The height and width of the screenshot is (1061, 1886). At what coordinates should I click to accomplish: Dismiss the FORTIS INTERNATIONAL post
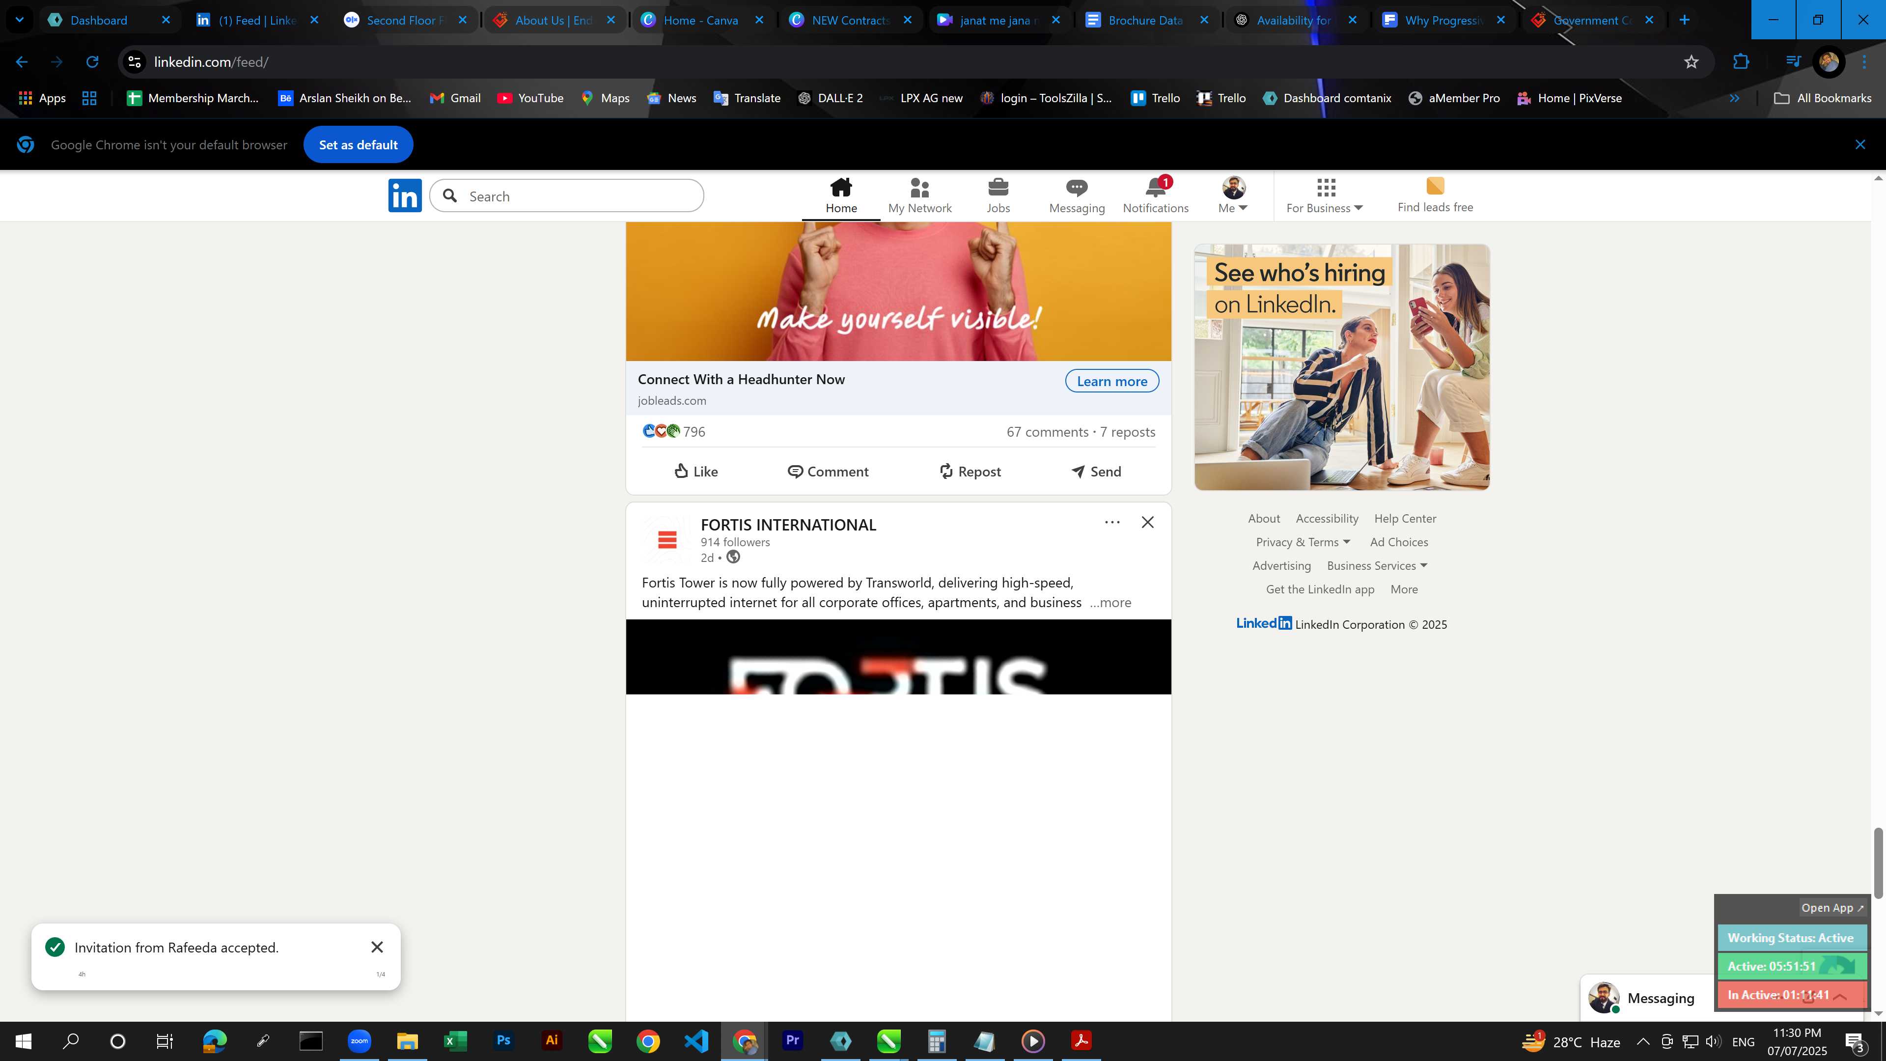[1147, 522]
